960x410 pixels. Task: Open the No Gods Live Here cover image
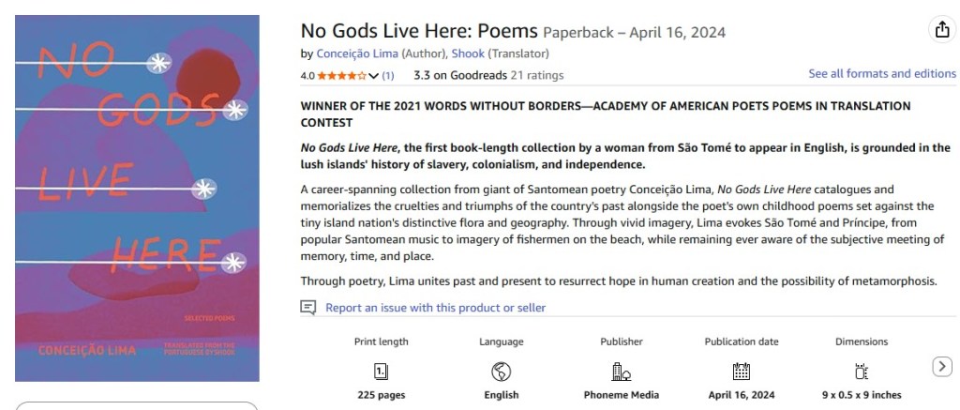tap(137, 198)
